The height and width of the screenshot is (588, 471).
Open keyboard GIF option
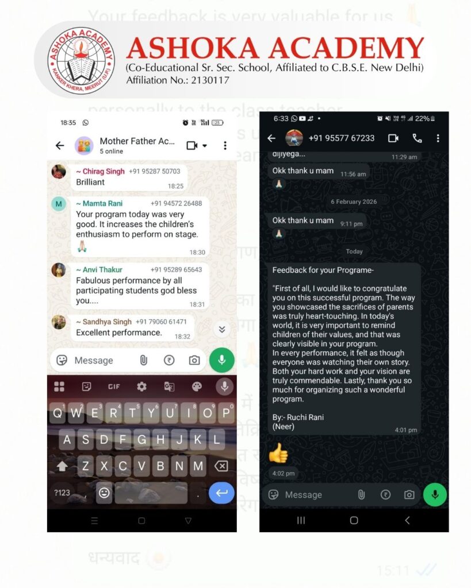coord(114,386)
